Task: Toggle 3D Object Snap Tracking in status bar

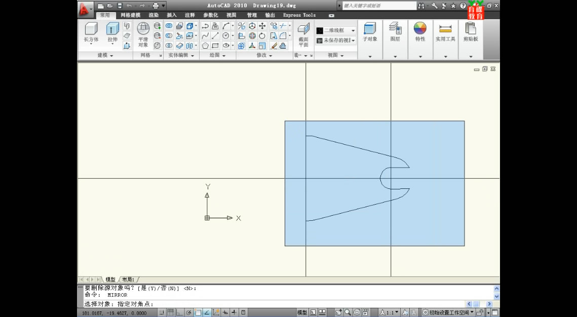Action: tap(207, 312)
